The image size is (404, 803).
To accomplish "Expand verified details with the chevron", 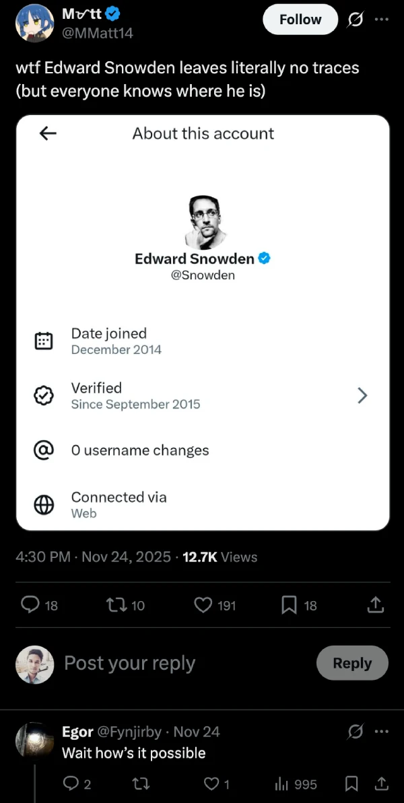I will click(x=362, y=396).
